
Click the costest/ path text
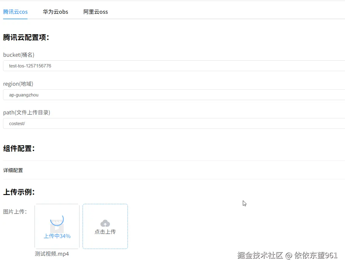coord(17,123)
